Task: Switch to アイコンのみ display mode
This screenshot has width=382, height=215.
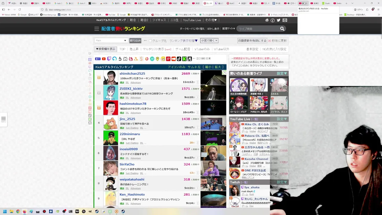Action: pos(176,67)
